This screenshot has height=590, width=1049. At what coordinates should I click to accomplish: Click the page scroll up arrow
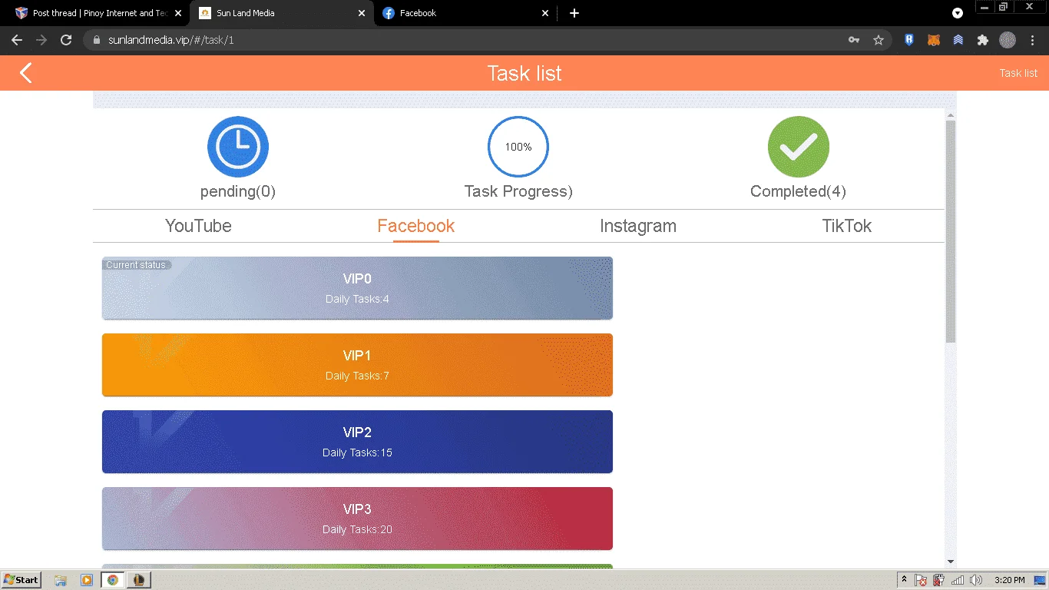point(951,115)
